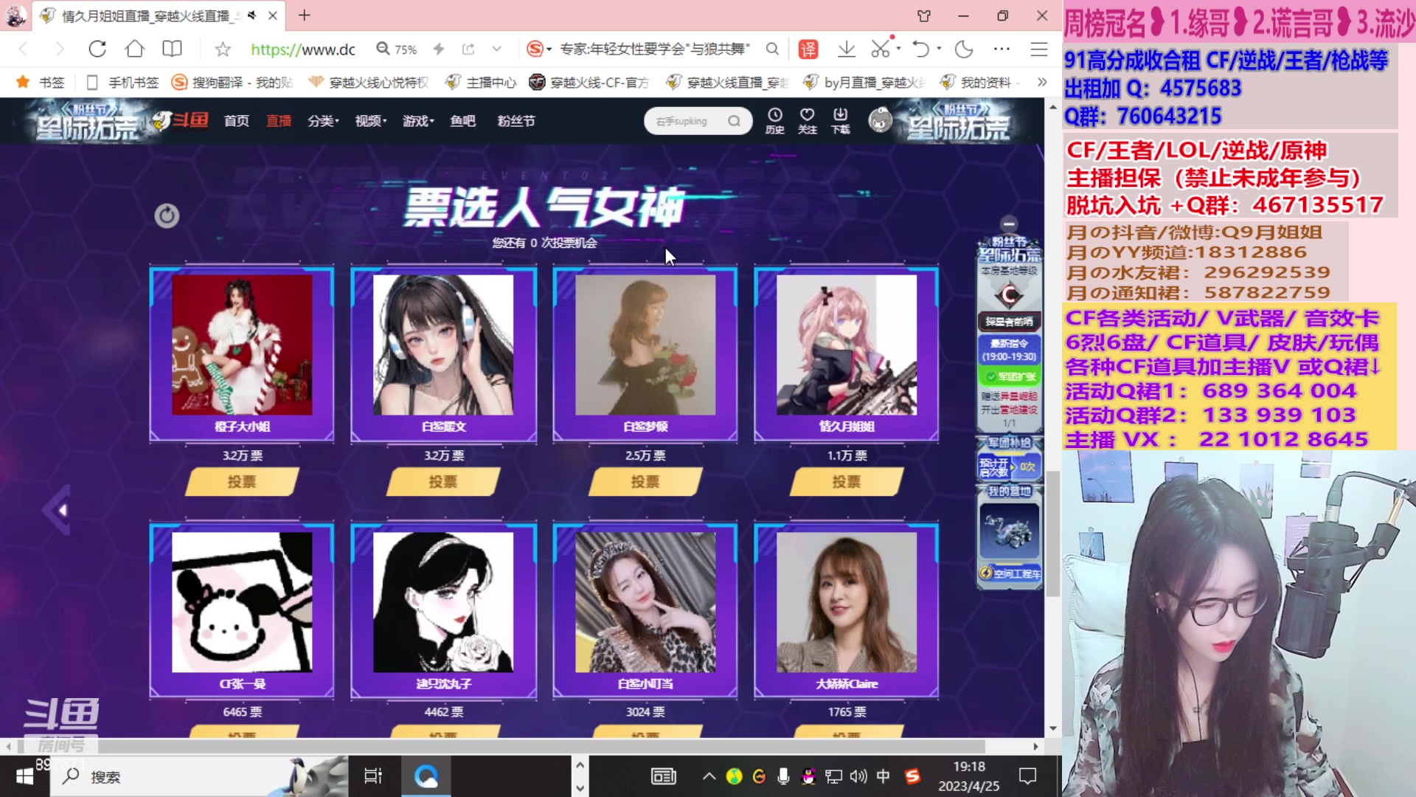Click the 75% zoom magnifier indicator
This screenshot has width=1416, height=797.
tap(397, 49)
